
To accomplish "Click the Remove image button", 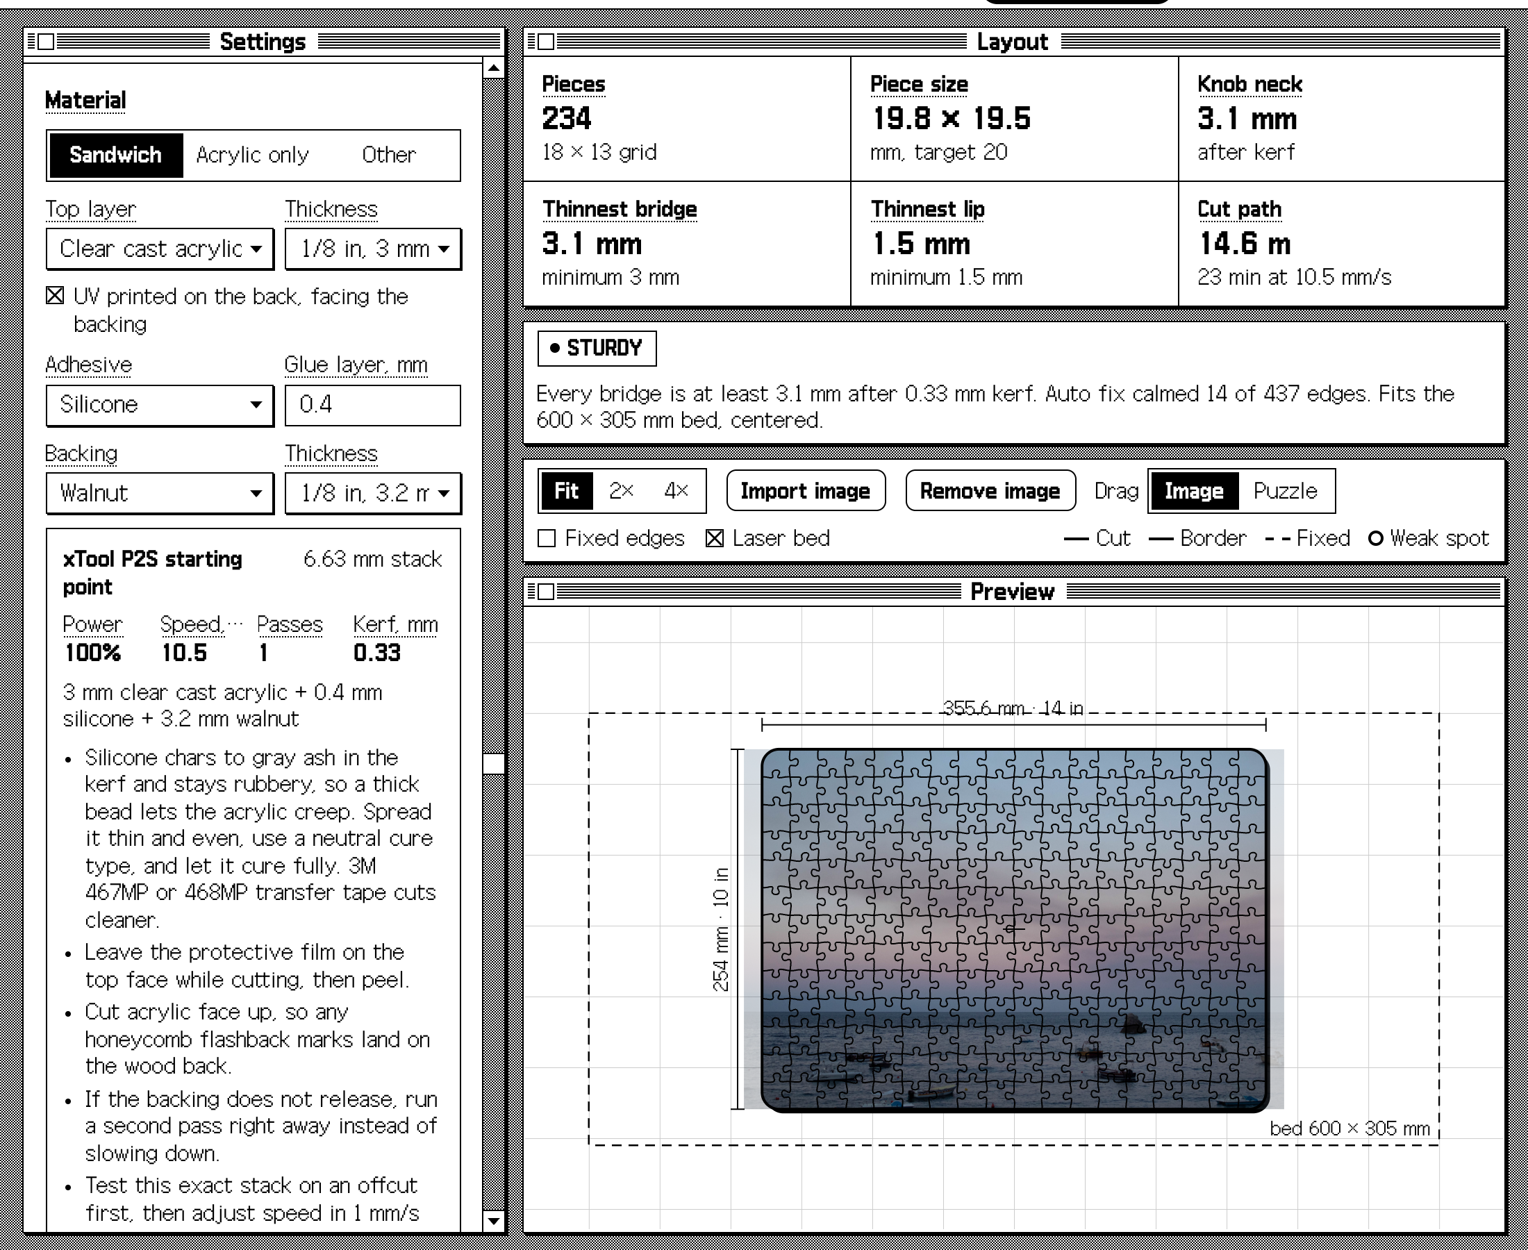I will (x=990, y=491).
